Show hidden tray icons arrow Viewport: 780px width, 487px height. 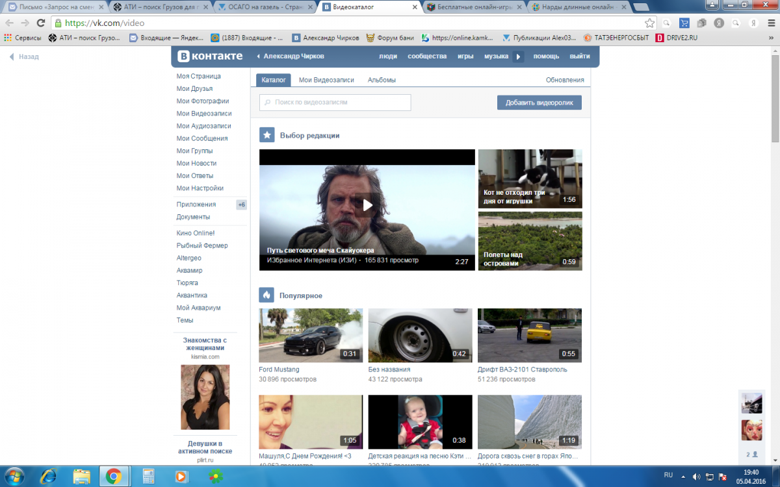pos(684,476)
